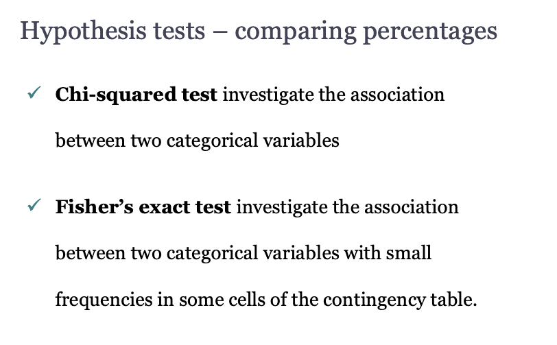Click the word categorical in Fisher's paragraph
The height and width of the screenshot is (345, 557).
(x=212, y=254)
